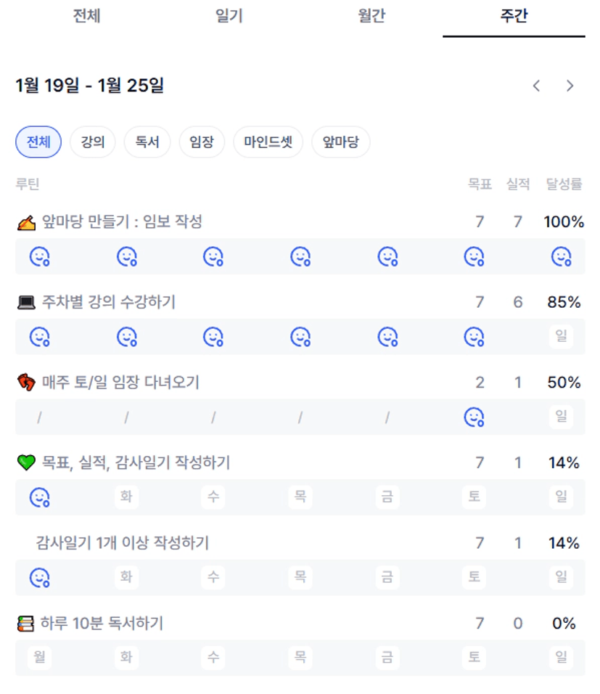The width and height of the screenshot is (600, 694).
Task: Click the Saturday smiley in the 임장 다녀오기 row
Action: click(474, 417)
